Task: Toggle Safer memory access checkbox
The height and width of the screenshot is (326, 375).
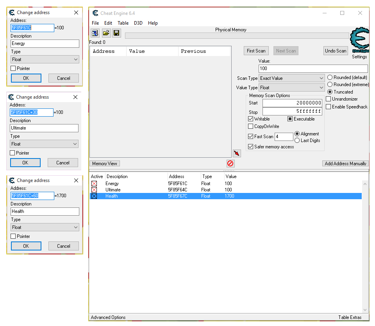Action: pos(251,147)
